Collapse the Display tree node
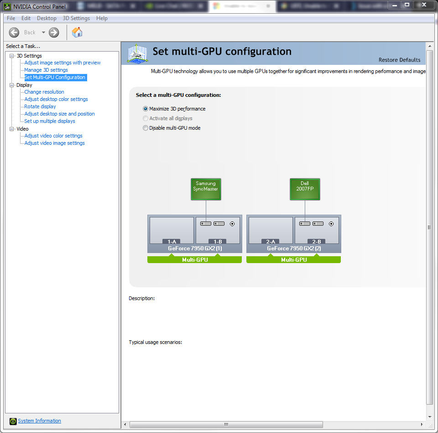438x433 pixels. 12,85
